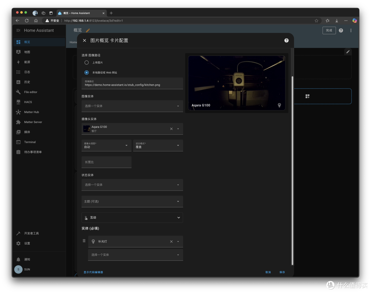371x293 pixels.
Task: Select the 本地路径或 Web 网址 radio
Action: pyautogui.click(x=87, y=73)
